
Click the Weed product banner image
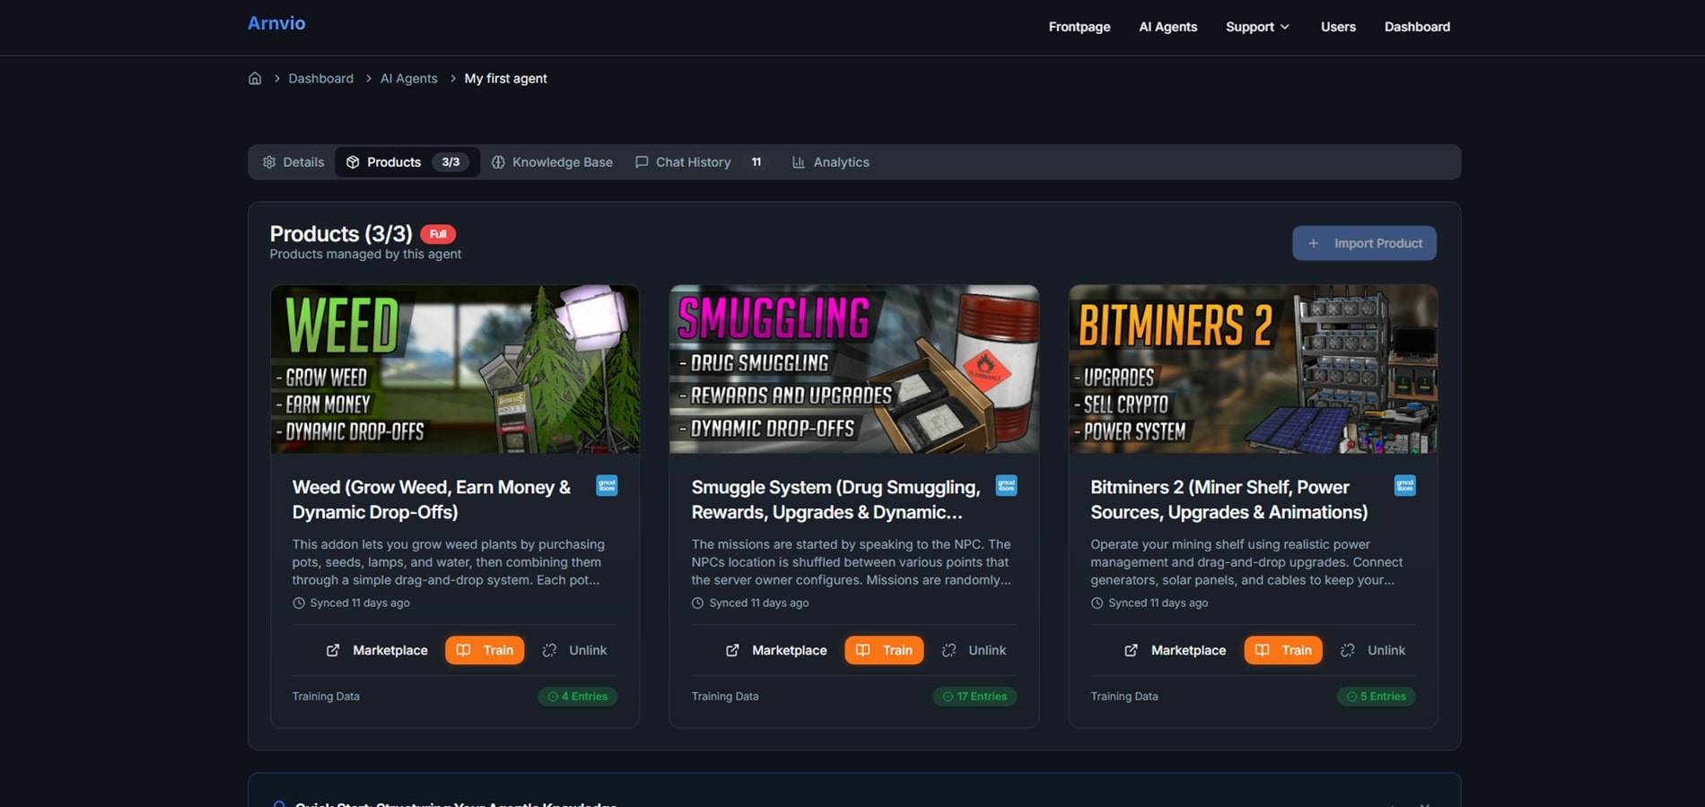(455, 369)
